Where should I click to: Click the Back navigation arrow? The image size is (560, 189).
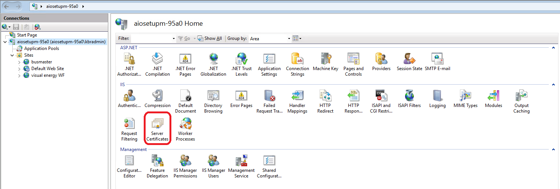pyautogui.click(x=7, y=6)
